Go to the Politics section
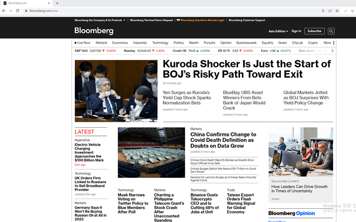Screen dimensions: 356x222 pyautogui.click(x=179, y=43)
